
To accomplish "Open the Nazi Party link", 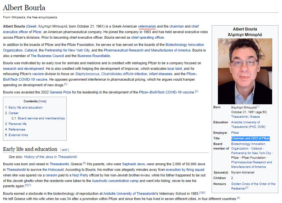I will point(80,175).
